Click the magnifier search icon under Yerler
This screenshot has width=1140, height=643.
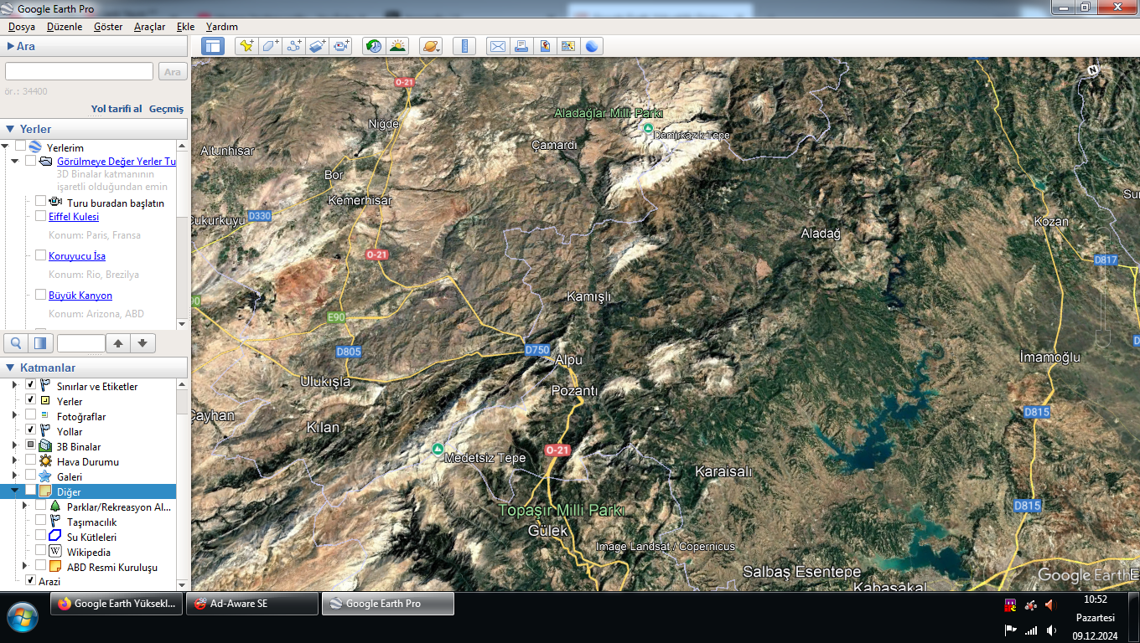click(16, 343)
